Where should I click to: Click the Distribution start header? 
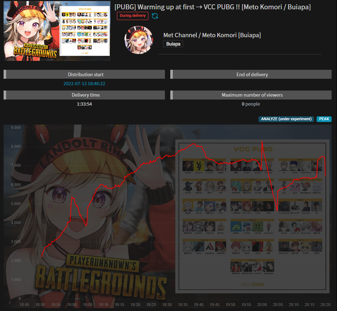coord(84,74)
